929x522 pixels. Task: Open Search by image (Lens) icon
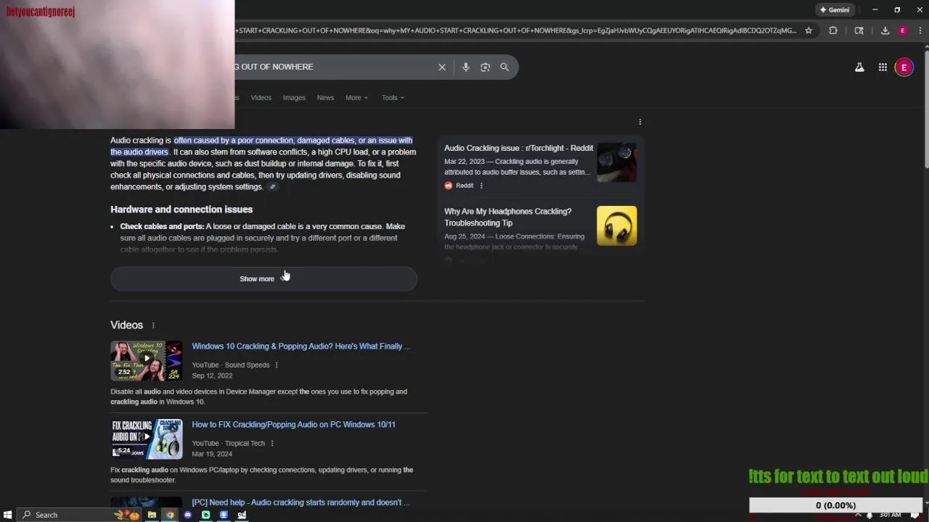coord(485,67)
